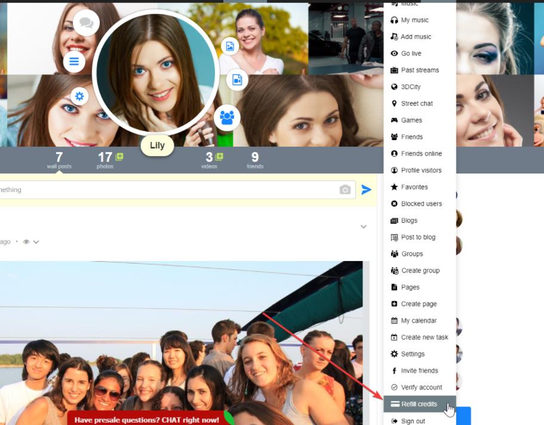Image resolution: width=544 pixels, height=425 pixels.
Task: Open dropdown arrow next to eye icon
Action: (36, 242)
